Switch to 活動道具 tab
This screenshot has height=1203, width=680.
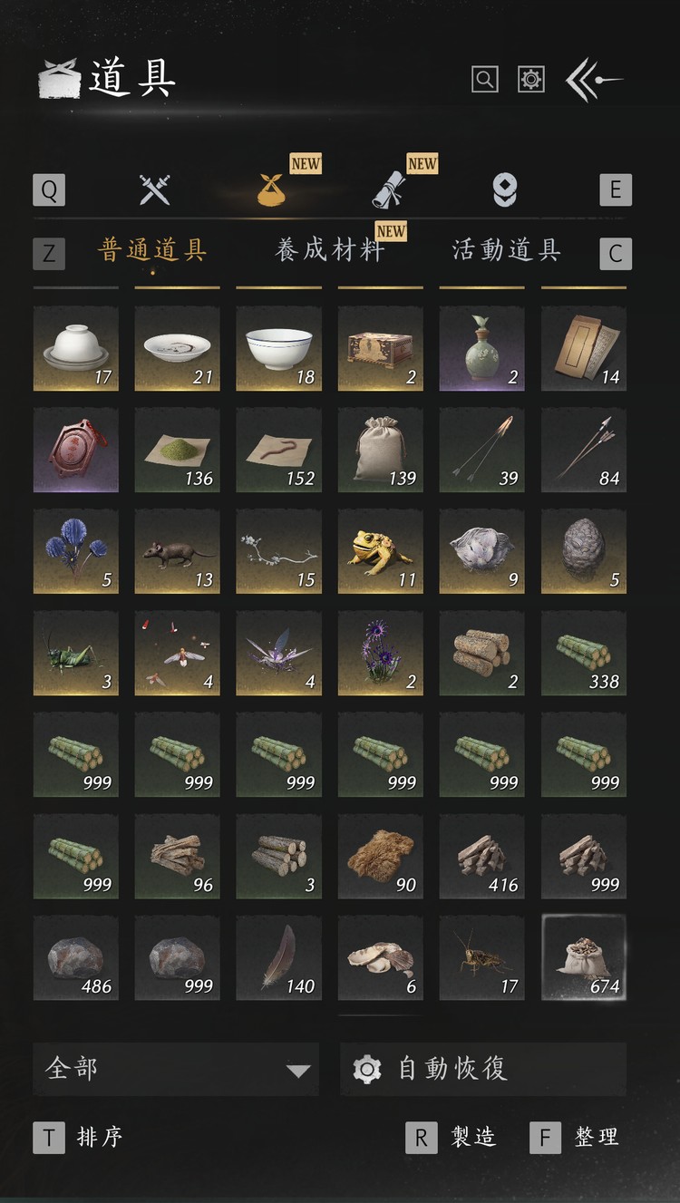(507, 250)
